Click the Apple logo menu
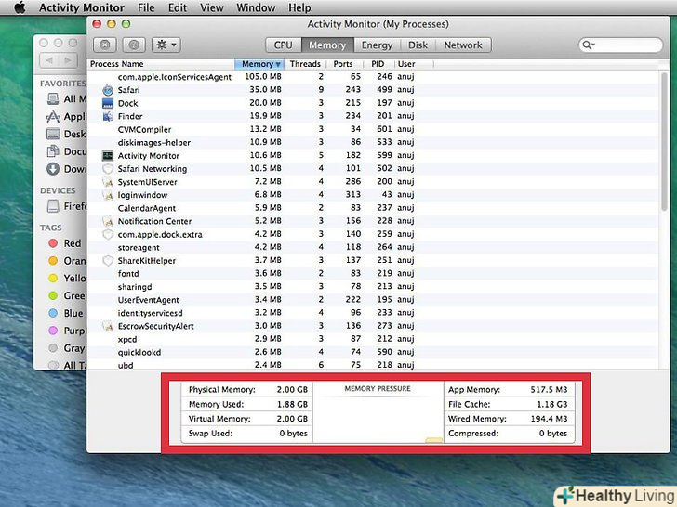 (19, 8)
